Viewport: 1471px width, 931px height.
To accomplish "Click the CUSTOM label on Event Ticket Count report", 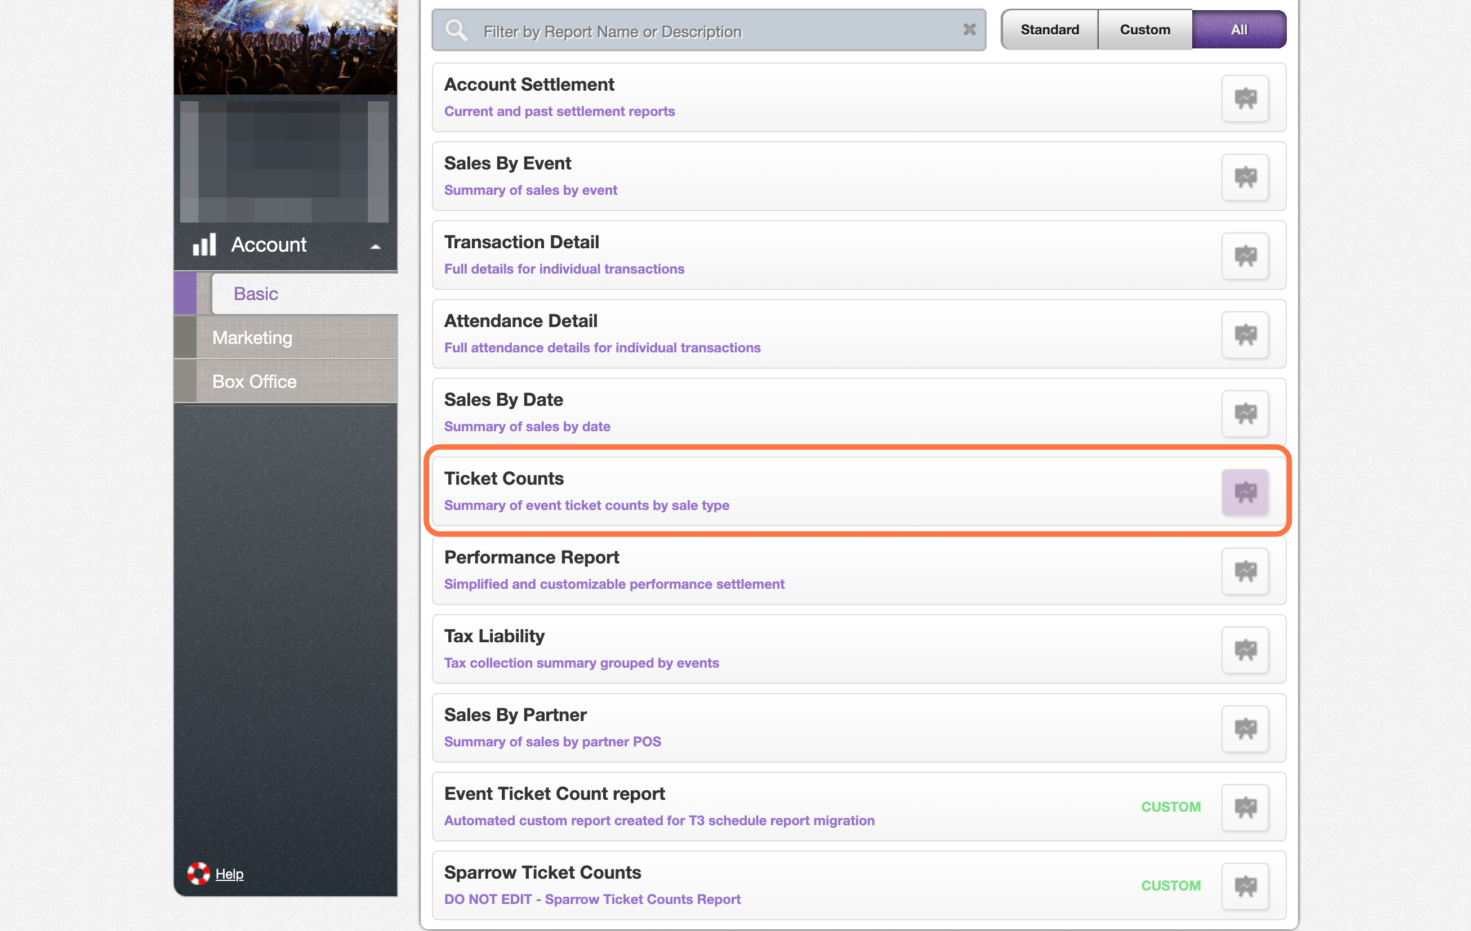I will (1171, 807).
